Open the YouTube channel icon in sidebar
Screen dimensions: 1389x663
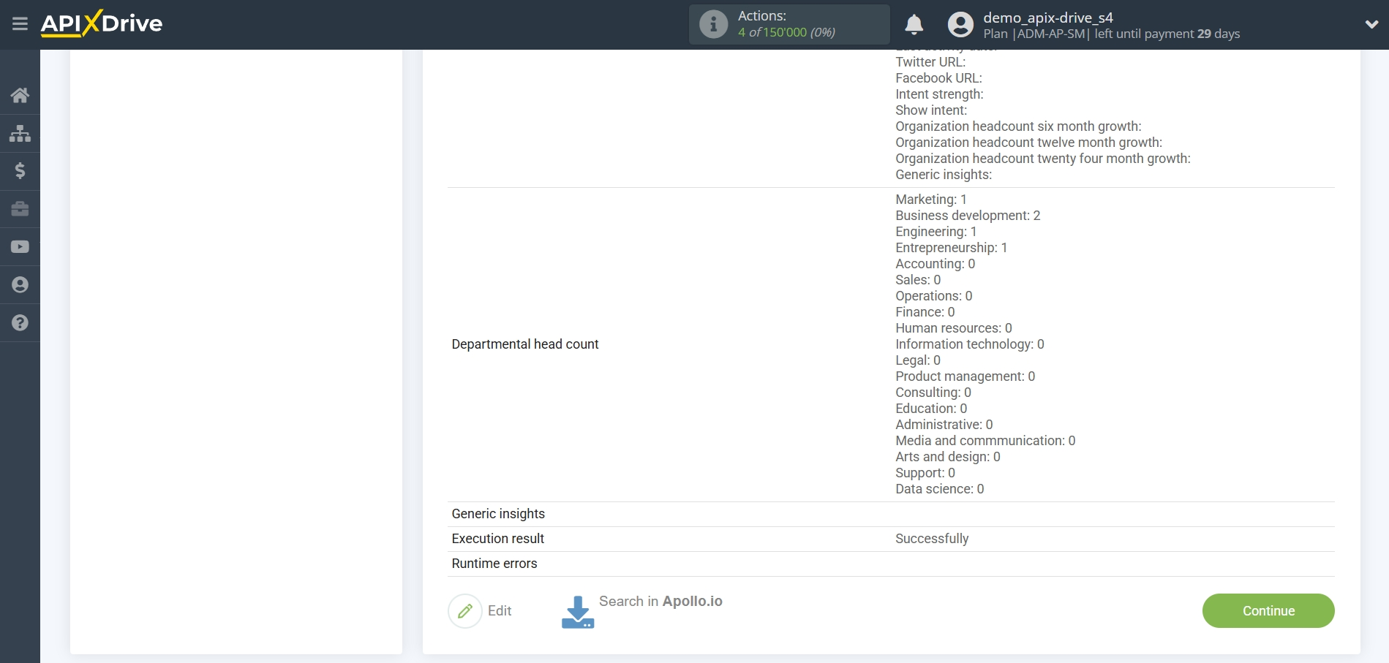(x=20, y=246)
